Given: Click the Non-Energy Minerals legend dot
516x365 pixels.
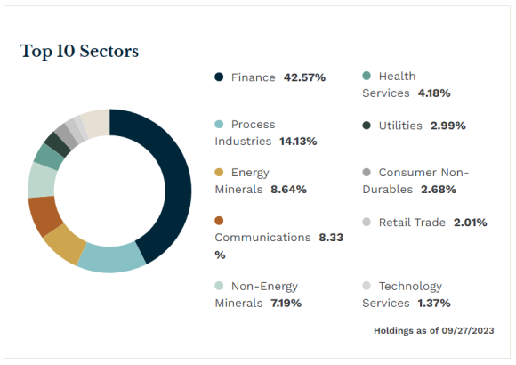Looking at the screenshot, I should 219,286.
